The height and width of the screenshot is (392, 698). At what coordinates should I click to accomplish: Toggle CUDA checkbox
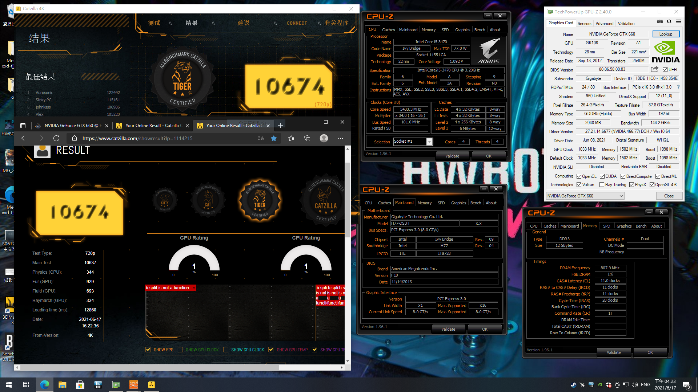point(602,176)
